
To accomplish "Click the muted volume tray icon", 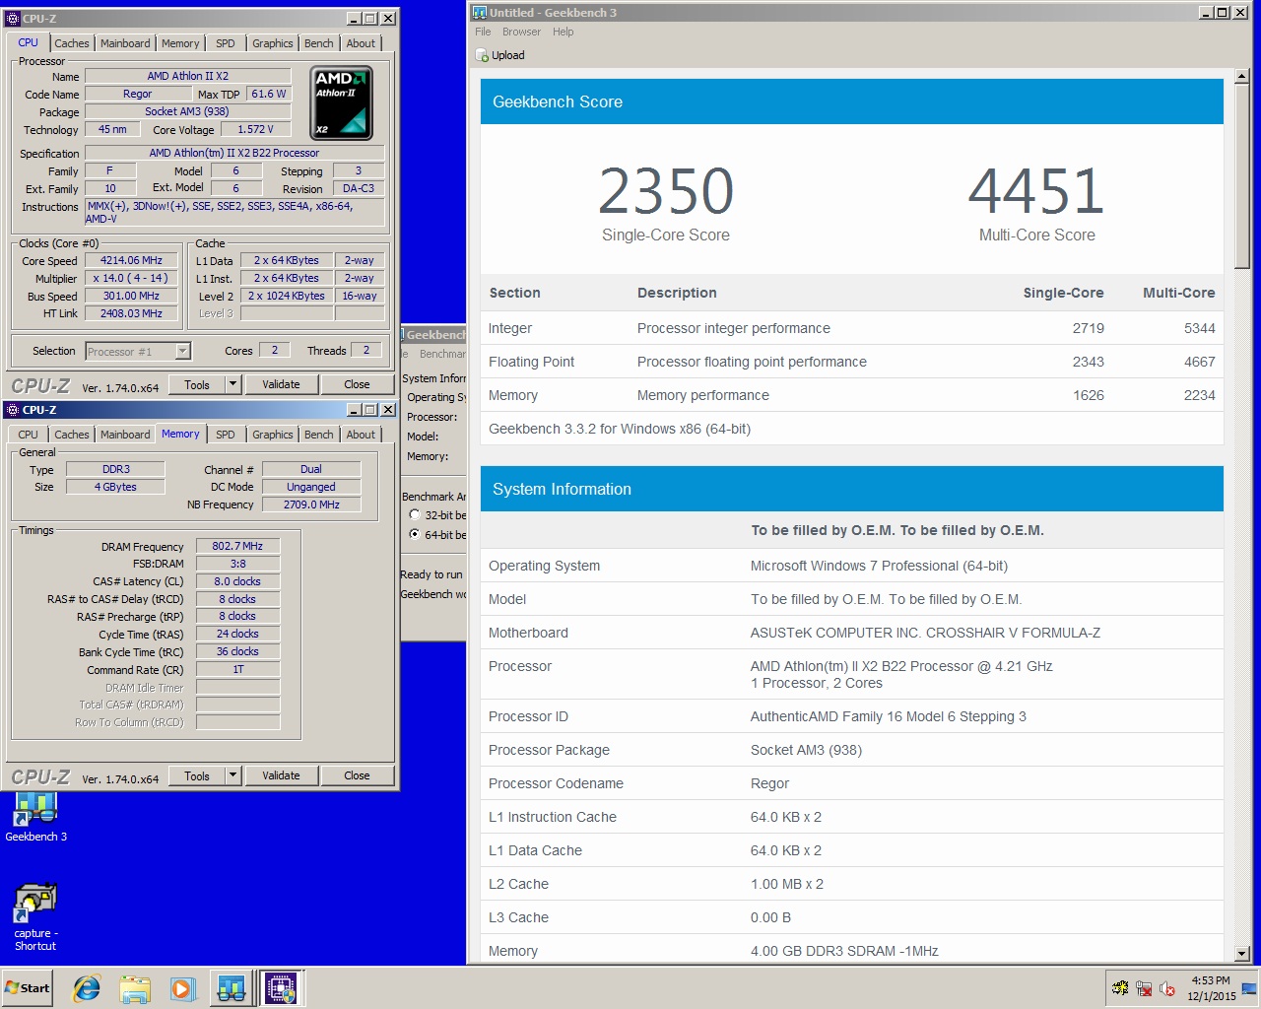I will click(1167, 988).
